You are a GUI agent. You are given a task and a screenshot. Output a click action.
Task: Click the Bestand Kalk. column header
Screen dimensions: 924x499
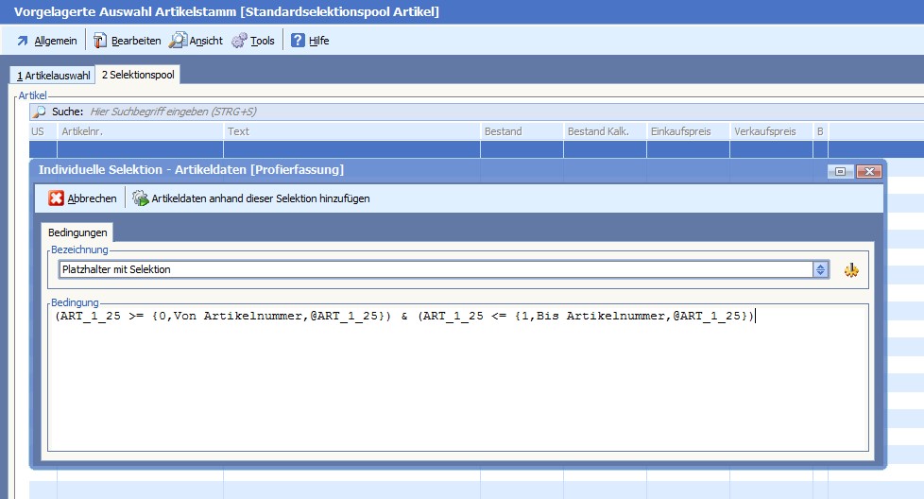[605, 131]
